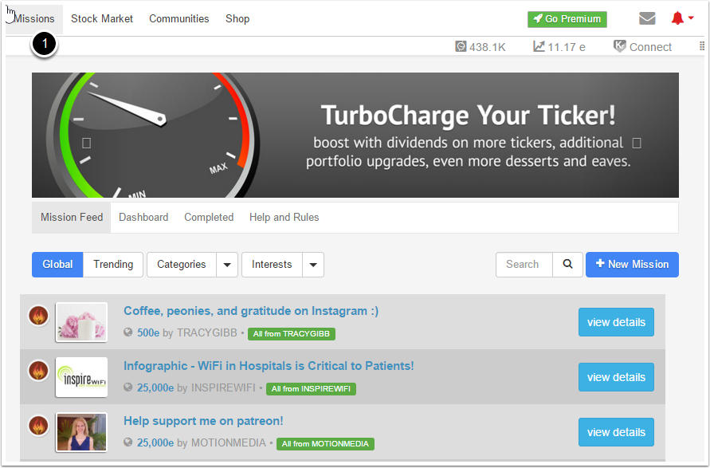Open the red notifications bell
The image size is (710, 468).
(x=678, y=18)
